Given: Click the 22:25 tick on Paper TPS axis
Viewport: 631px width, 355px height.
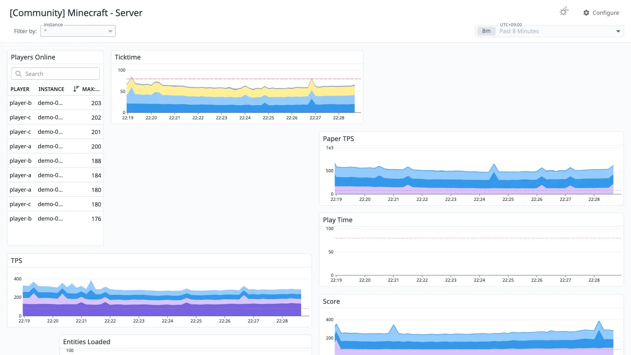Looking at the screenshot, I should pyautogui.click(x=508, y=199).
